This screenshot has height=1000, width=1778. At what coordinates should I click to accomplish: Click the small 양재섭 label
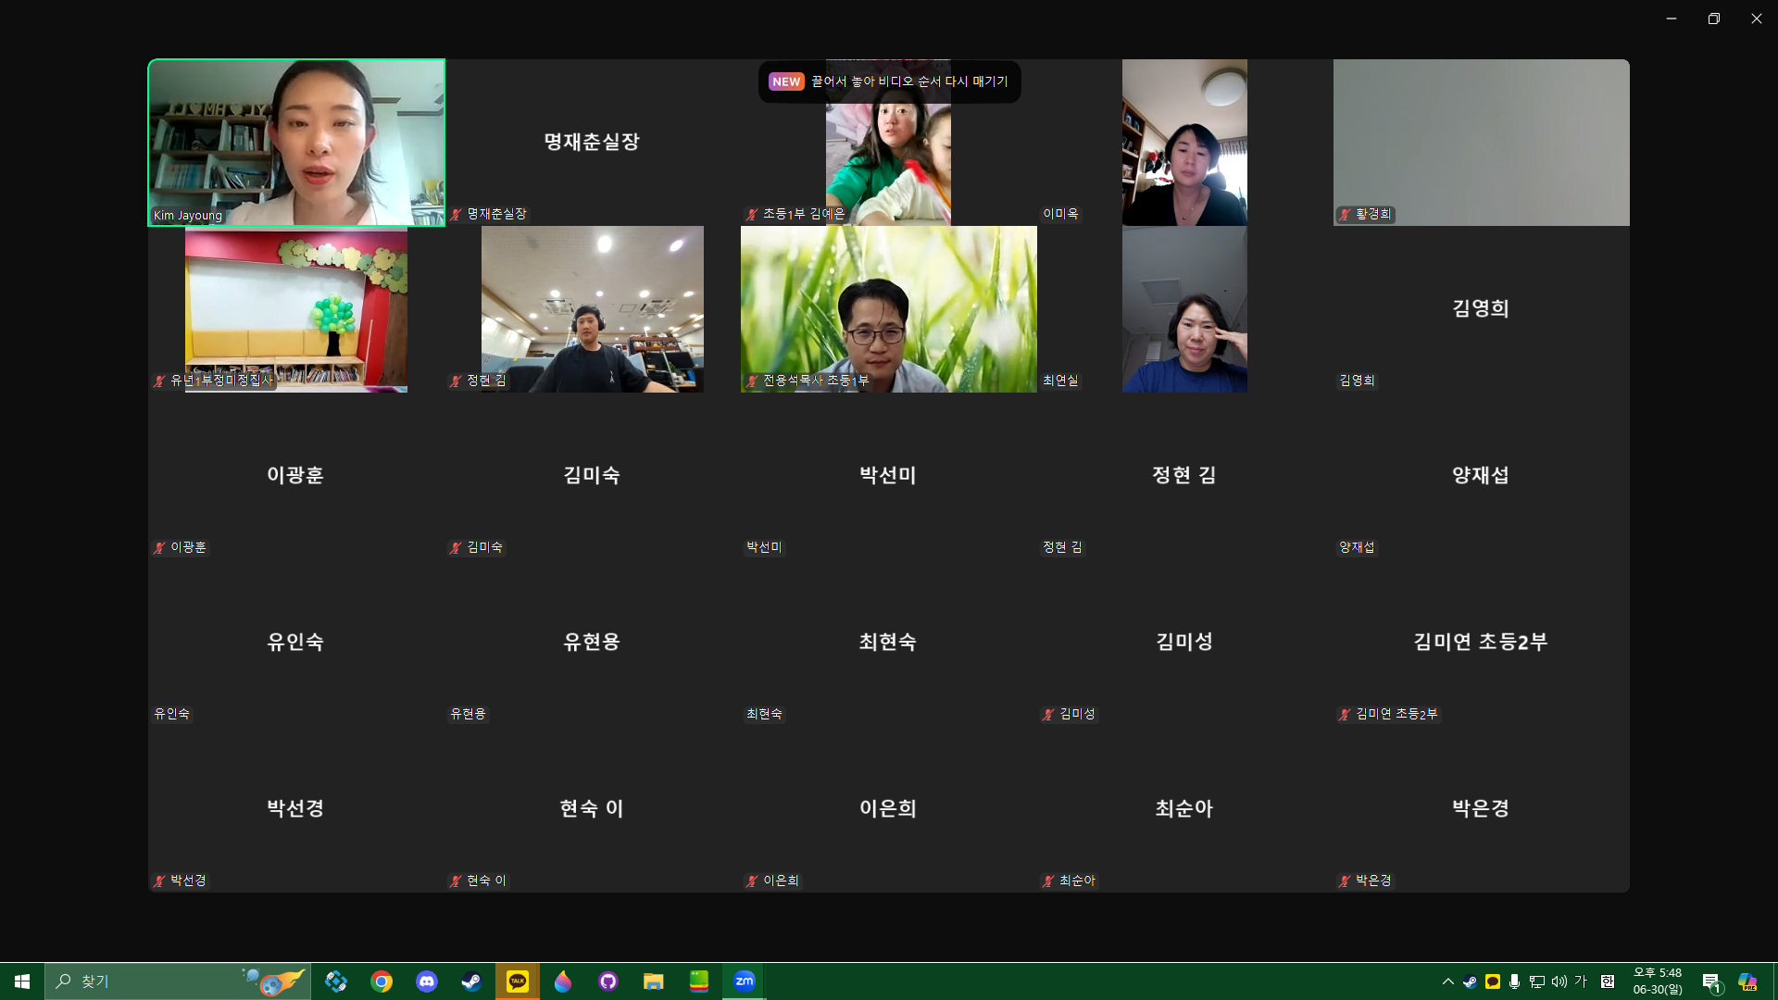(x=1357, y=547)
